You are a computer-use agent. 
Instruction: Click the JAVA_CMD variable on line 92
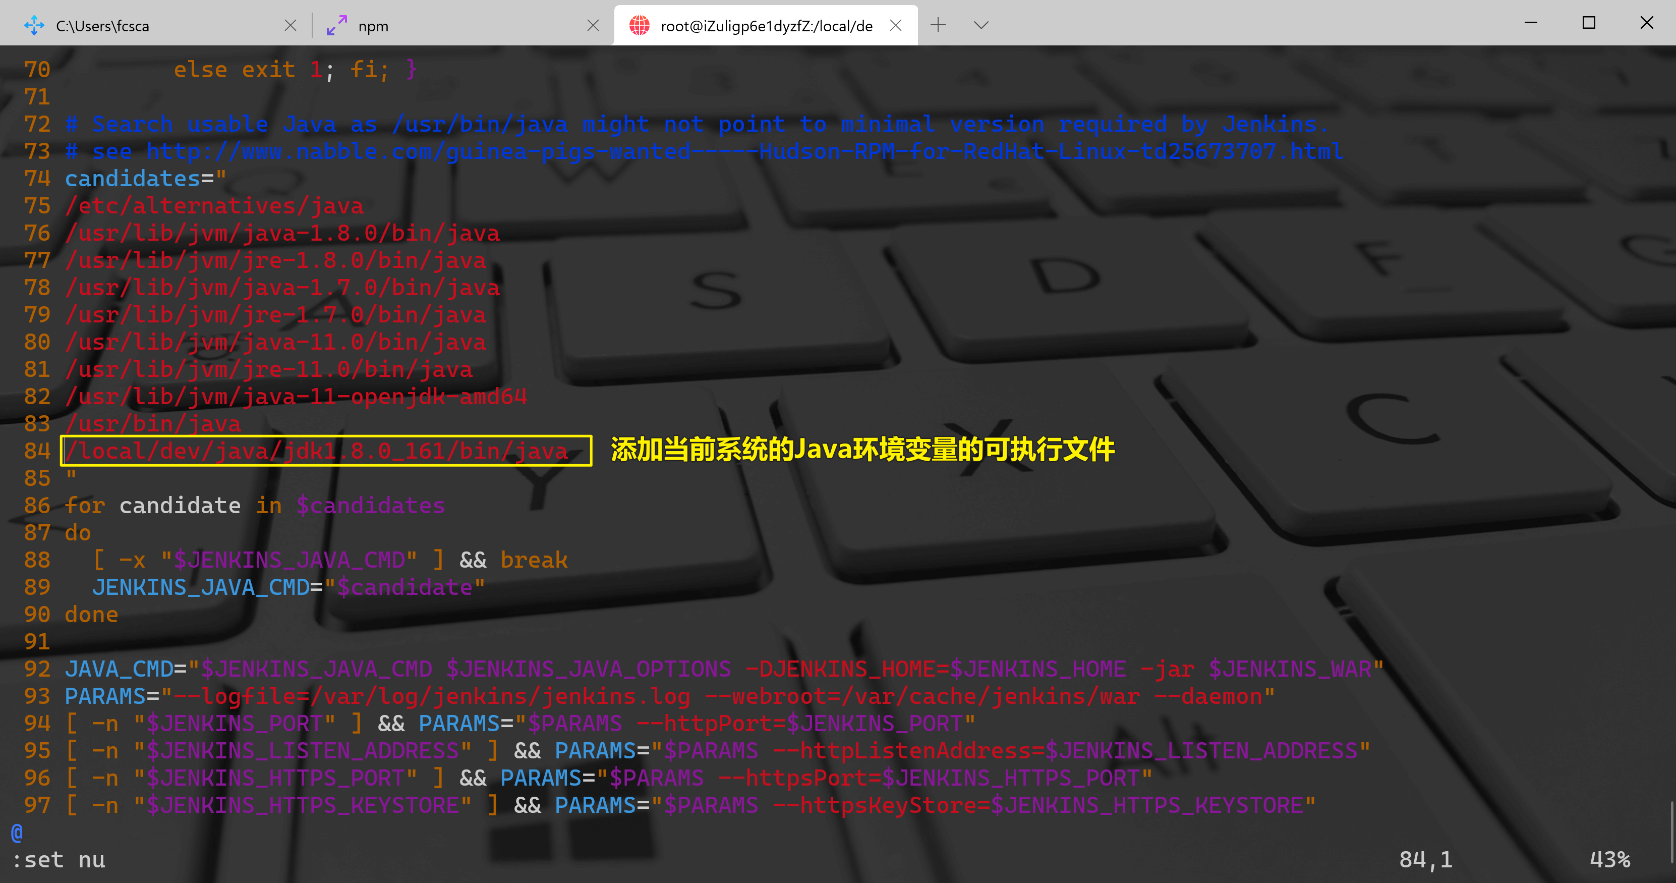120,669
